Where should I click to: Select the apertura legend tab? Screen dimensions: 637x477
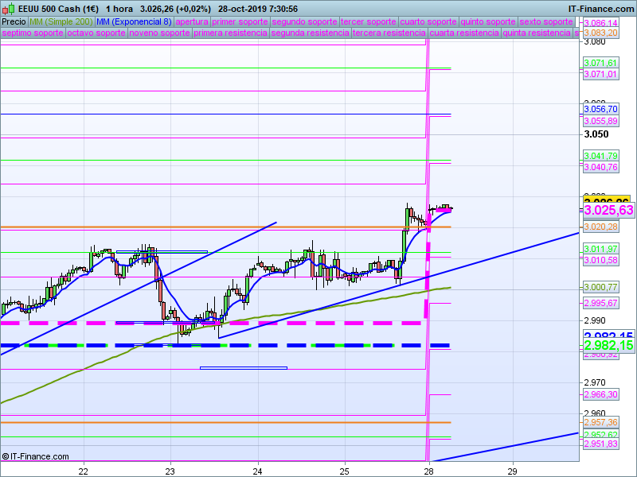point(192,22)
